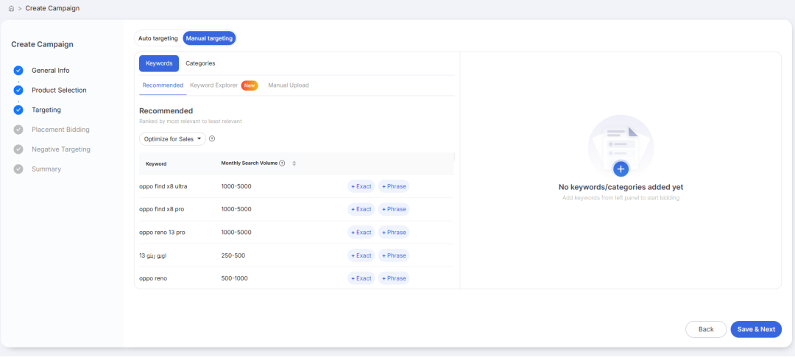Switch to Auto targeting
Viewport: 795px width, 360px height.
pyautogui.click(x=158, y=38)
